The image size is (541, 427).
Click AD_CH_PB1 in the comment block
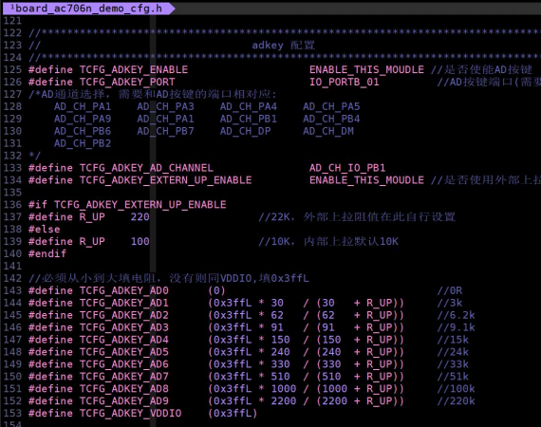(249, 119)
